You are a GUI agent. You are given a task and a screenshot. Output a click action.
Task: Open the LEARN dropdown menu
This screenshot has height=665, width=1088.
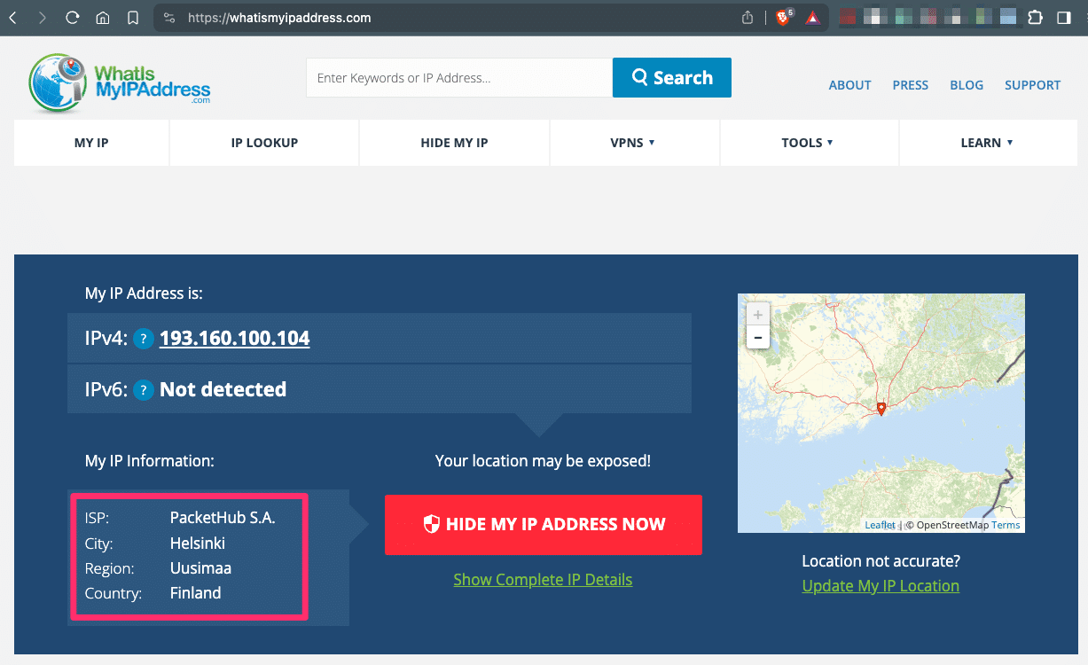pos(988,143)
